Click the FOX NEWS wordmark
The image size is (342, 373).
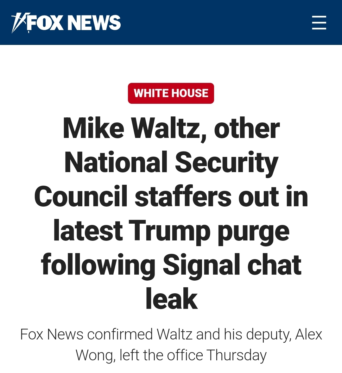74,23
